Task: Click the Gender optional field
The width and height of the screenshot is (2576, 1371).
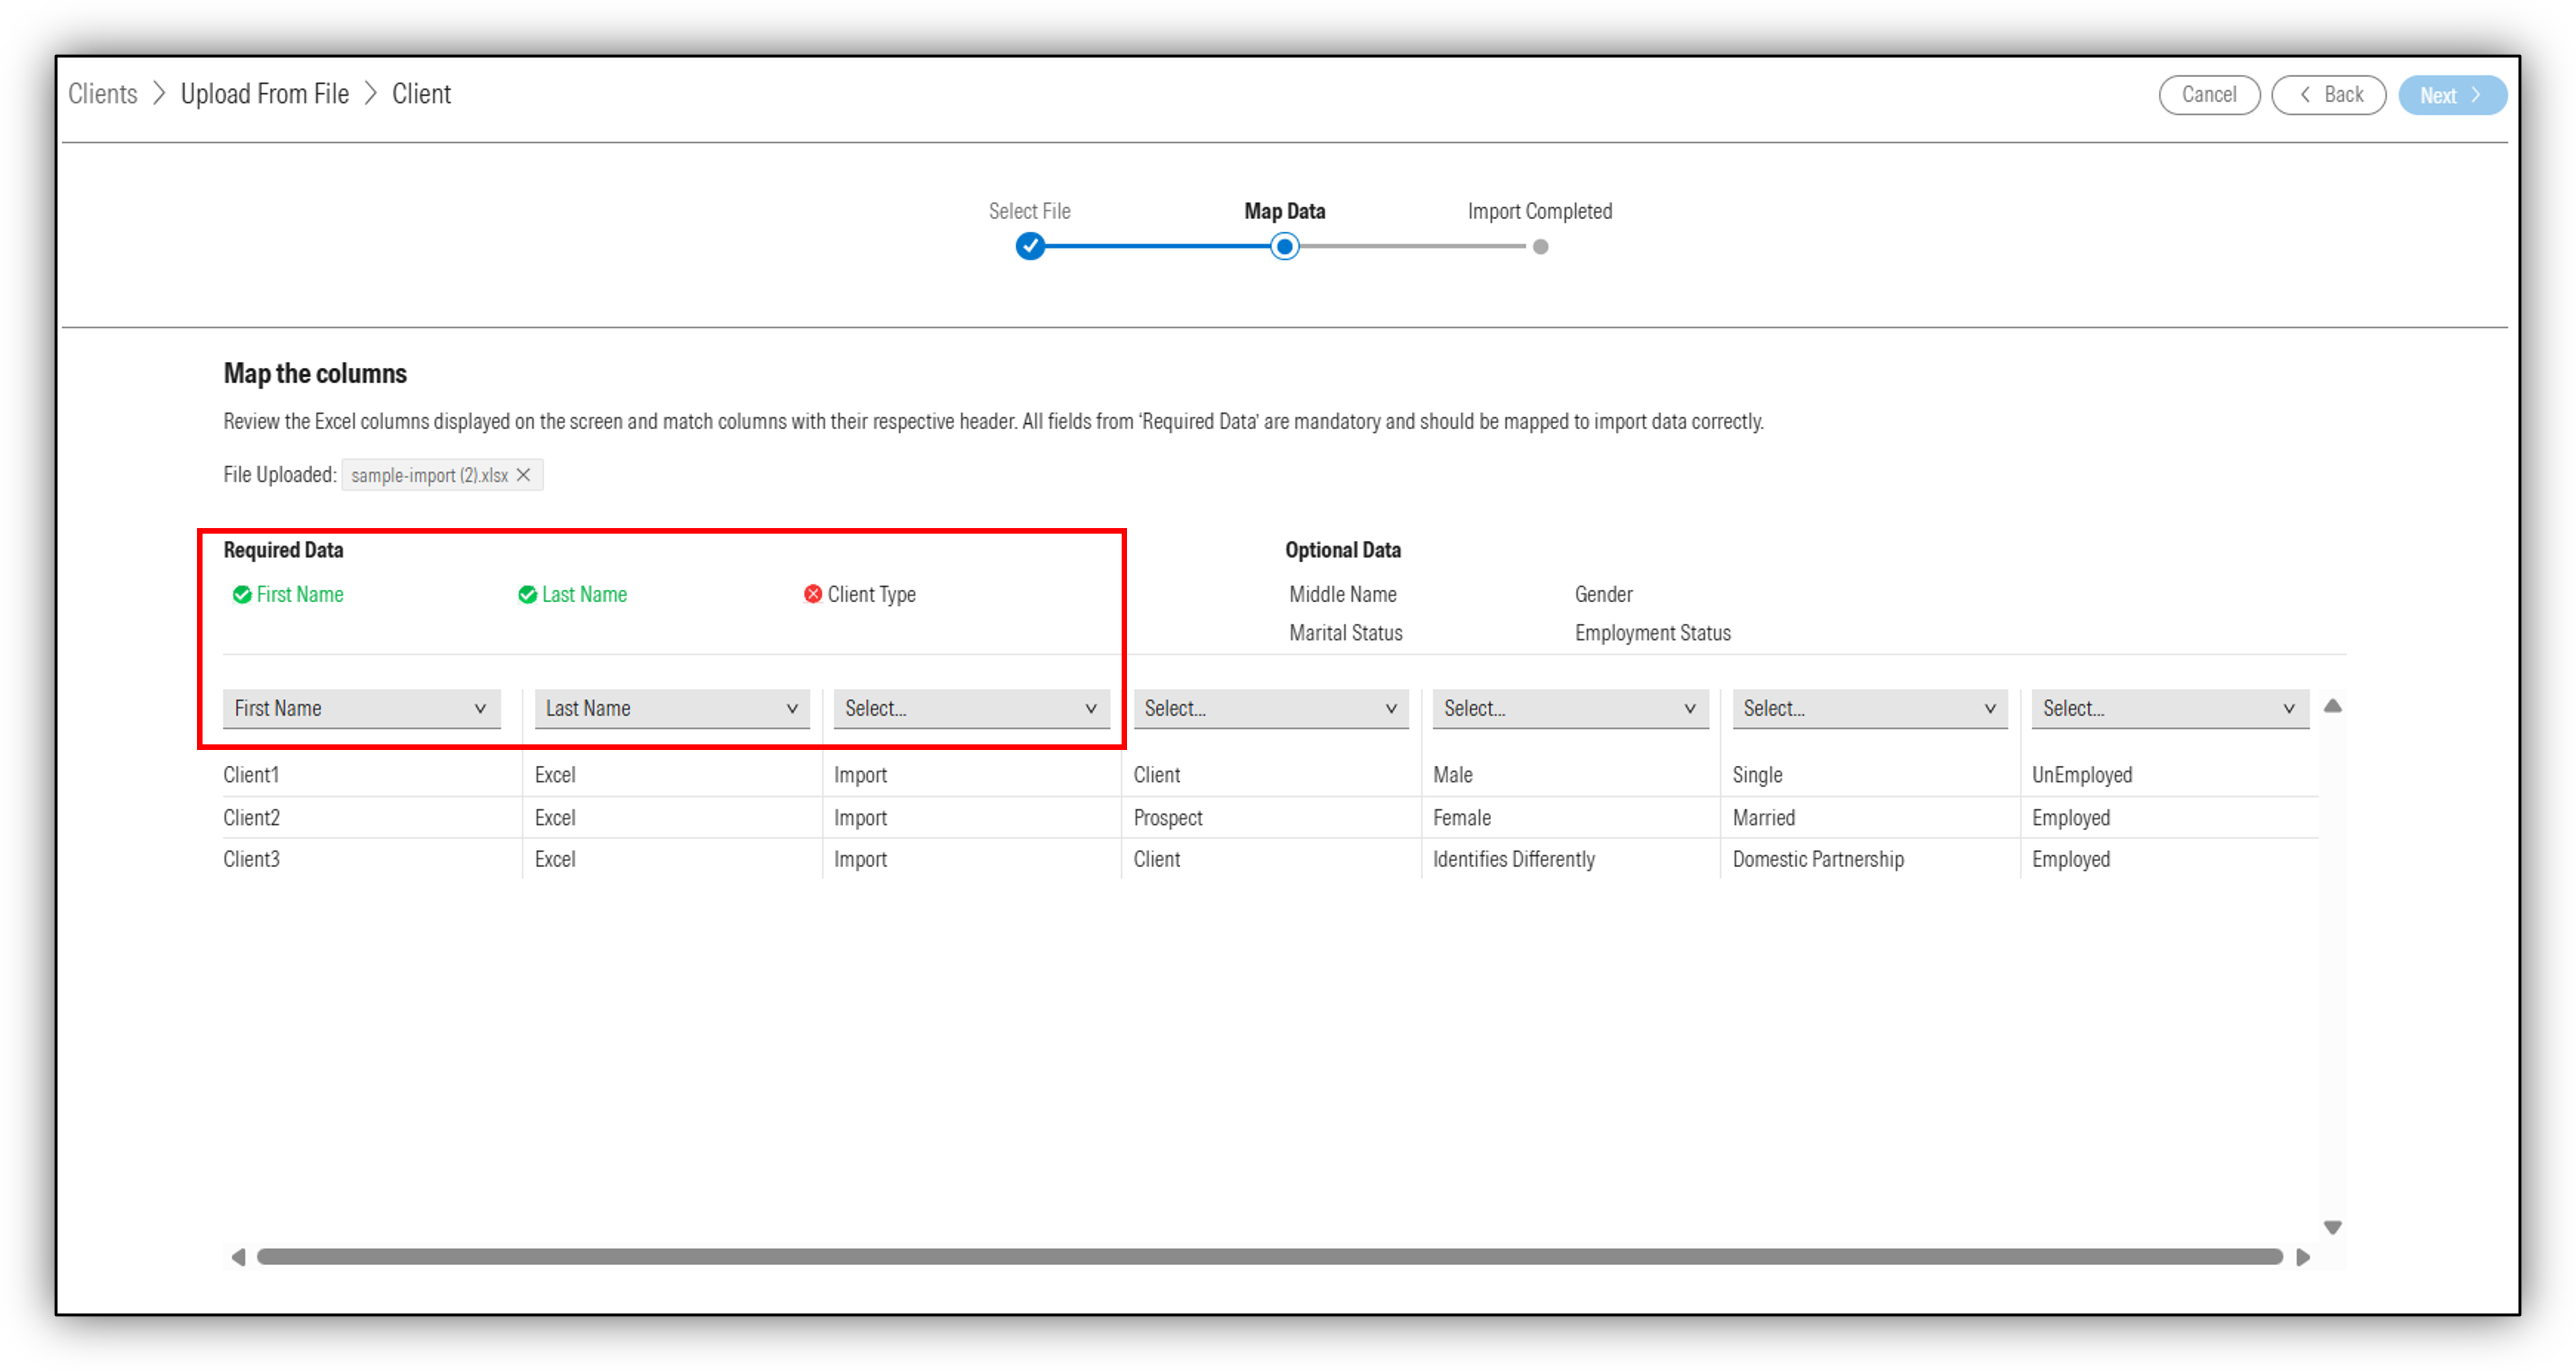Action: [x=1604, y=594]
